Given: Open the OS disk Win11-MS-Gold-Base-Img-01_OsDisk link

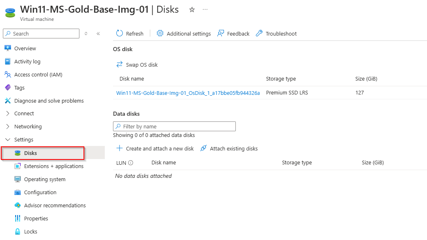Looking at the screenshot, I should coord(188,92).
